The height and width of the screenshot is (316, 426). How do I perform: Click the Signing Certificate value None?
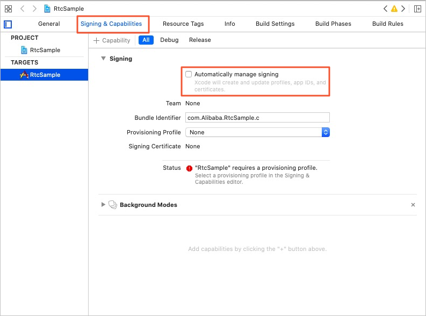click(193, 146)
